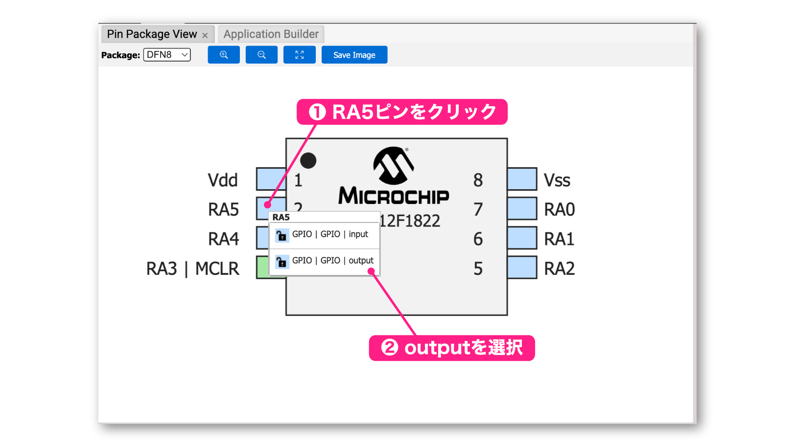Click the Vdd pin label text
The height and width of the screenshot is (447, 795).
(223, 180)
